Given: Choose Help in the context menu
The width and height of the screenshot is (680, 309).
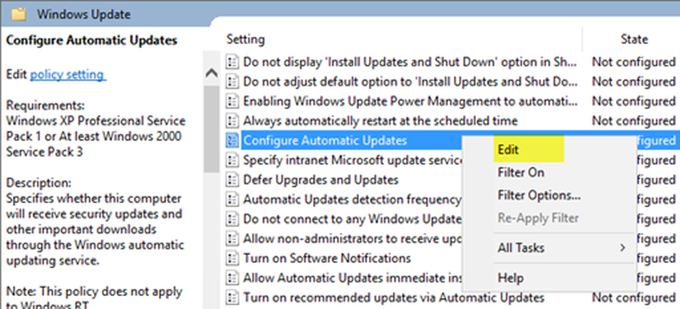Looking at the screenshot, I should (x=511, y=277).
